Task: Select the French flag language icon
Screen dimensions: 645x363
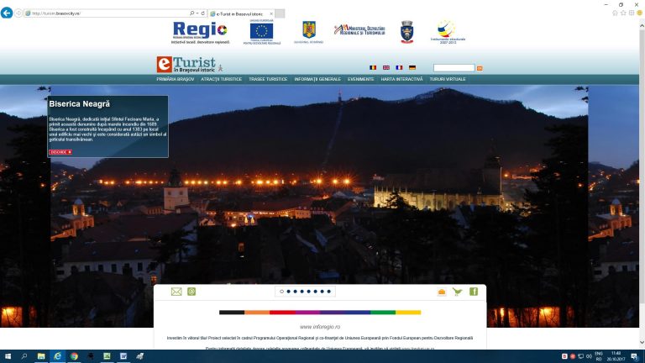Action: (x=399, y=67)
